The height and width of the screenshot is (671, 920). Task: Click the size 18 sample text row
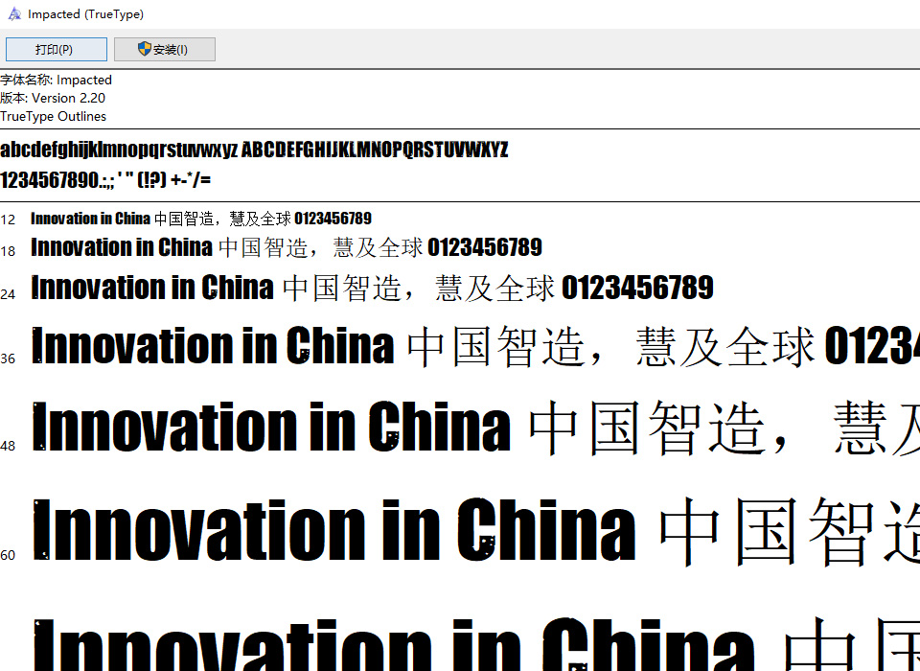(287, 247)
